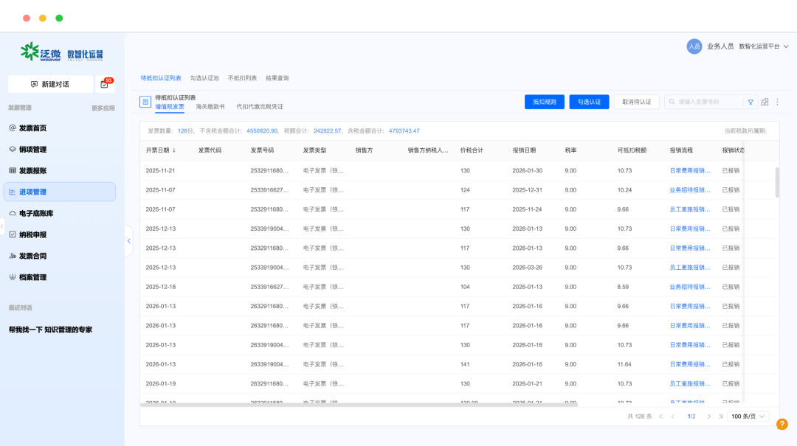The height and width of the screenshot is (446, 797).
Task: Open the 业务招待报销 link in second row
Action: coord(690,190)
